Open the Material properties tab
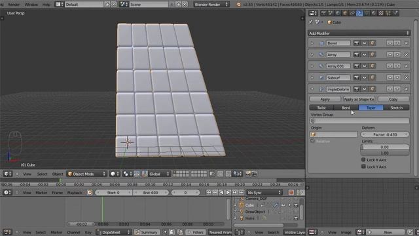Viewport: 419px width, 236px height. click(374, 13)
